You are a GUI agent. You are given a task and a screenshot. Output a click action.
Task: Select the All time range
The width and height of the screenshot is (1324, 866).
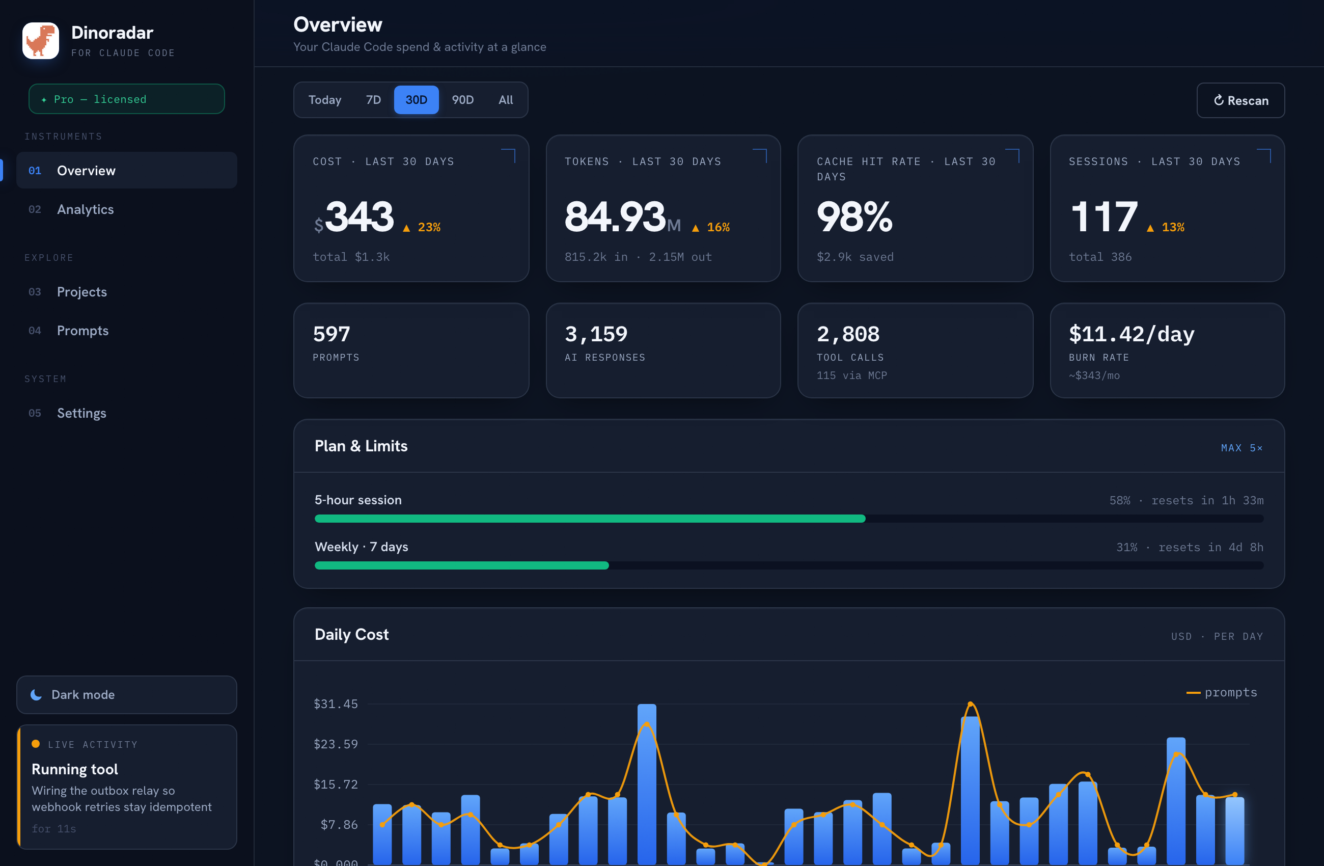coord(506,100)
